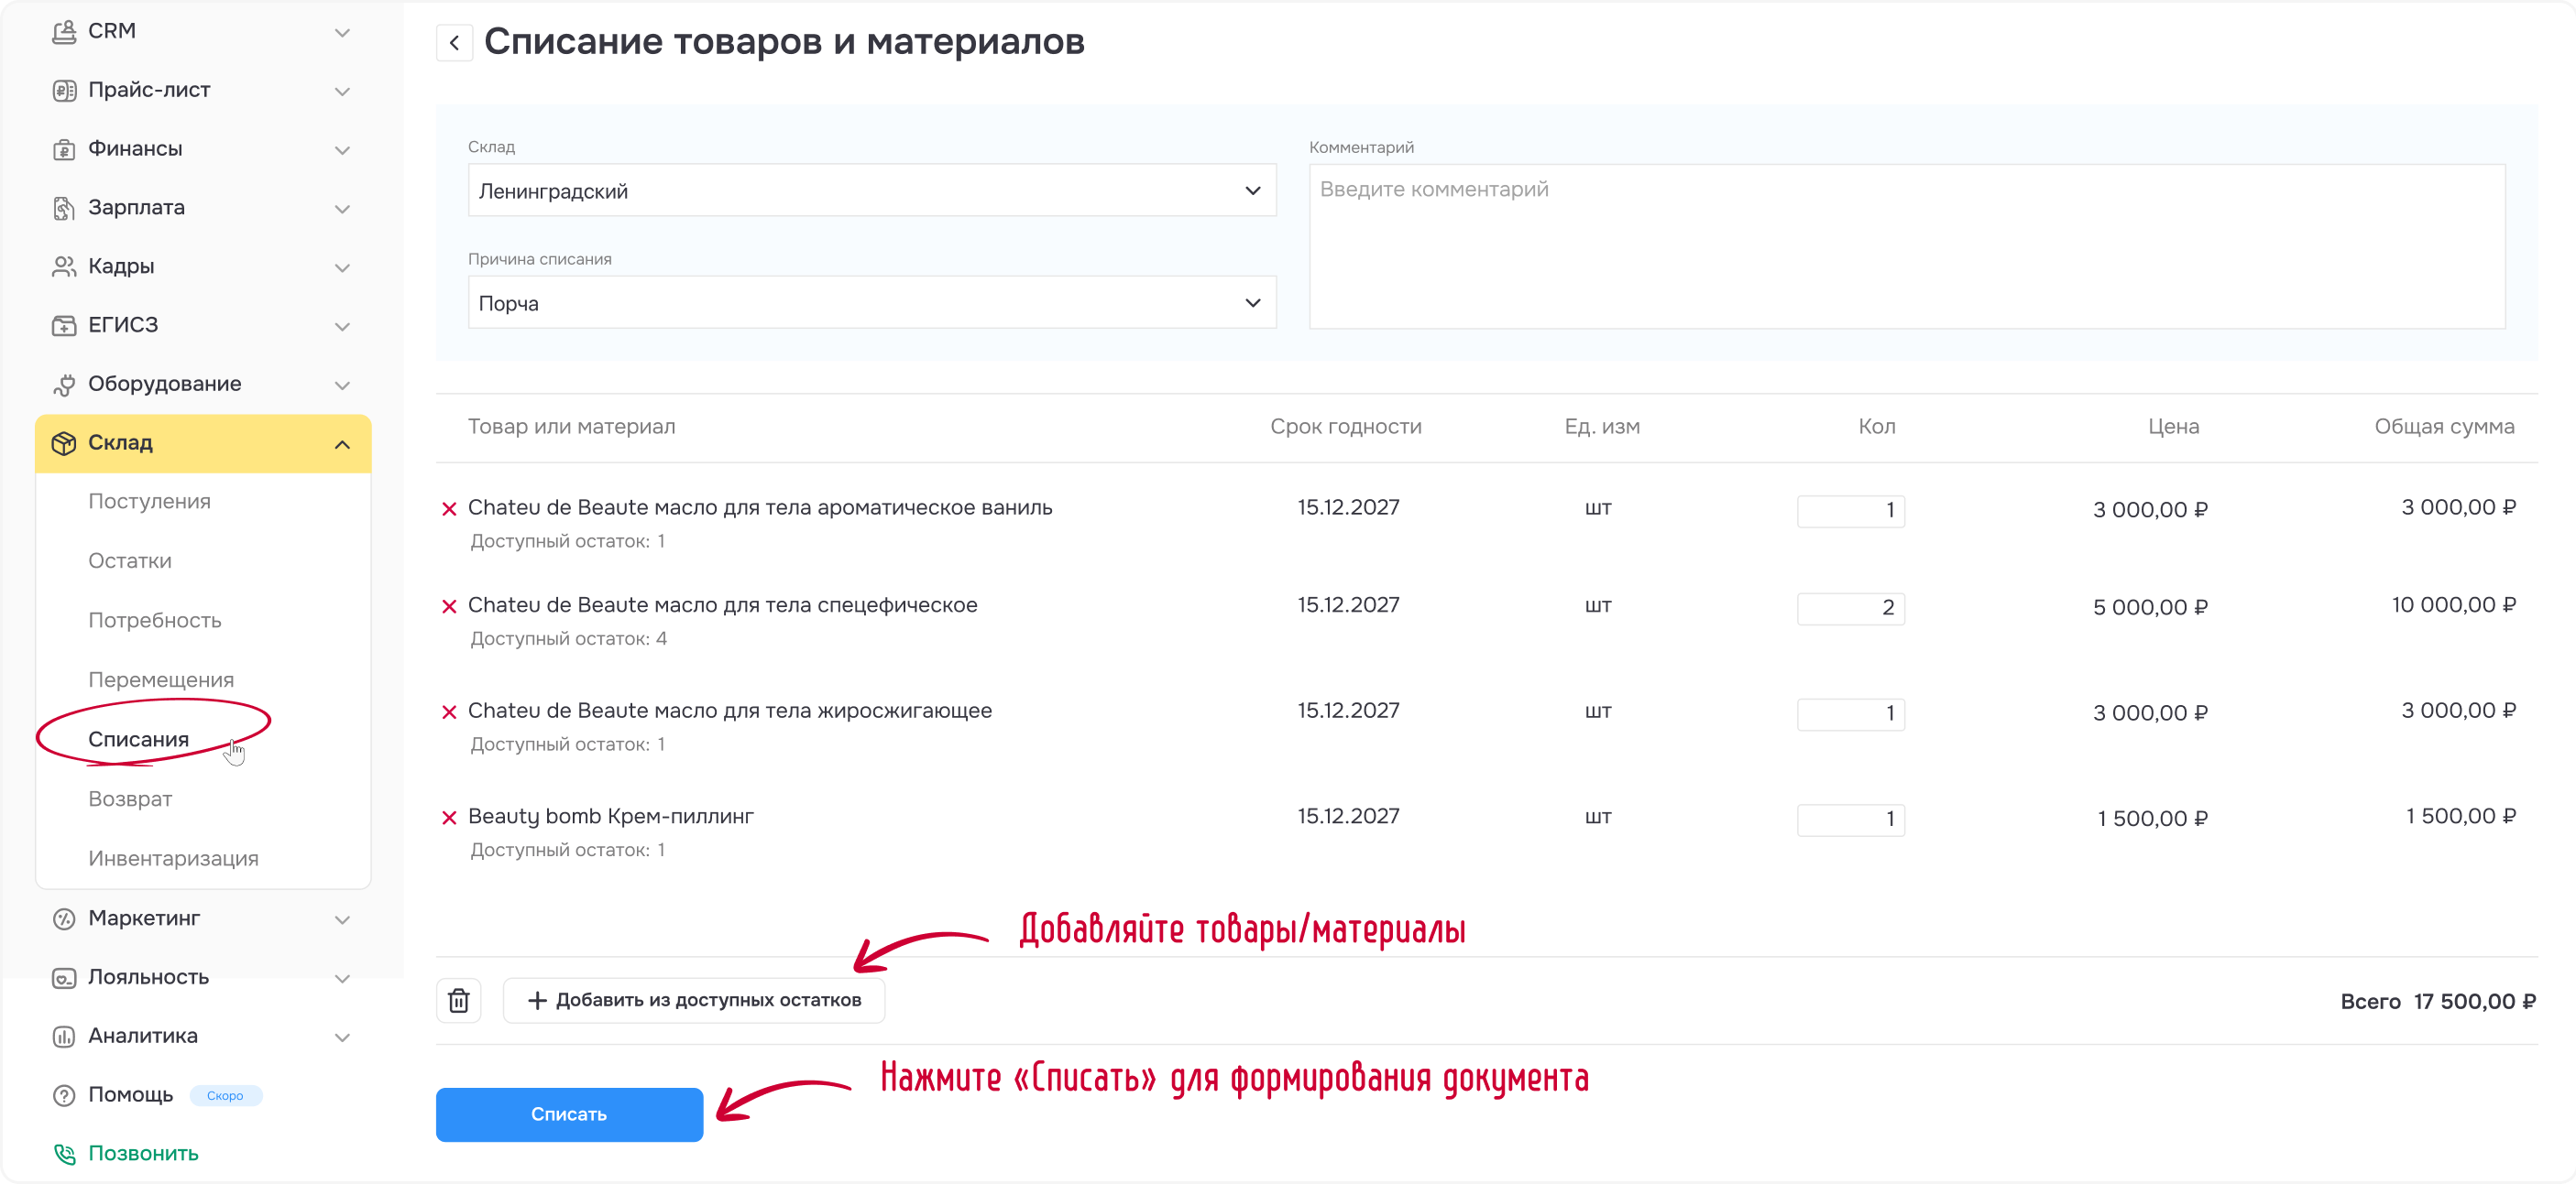
Task: Expand the Финансы menu chevron
Action: click(x=342, y=151)
